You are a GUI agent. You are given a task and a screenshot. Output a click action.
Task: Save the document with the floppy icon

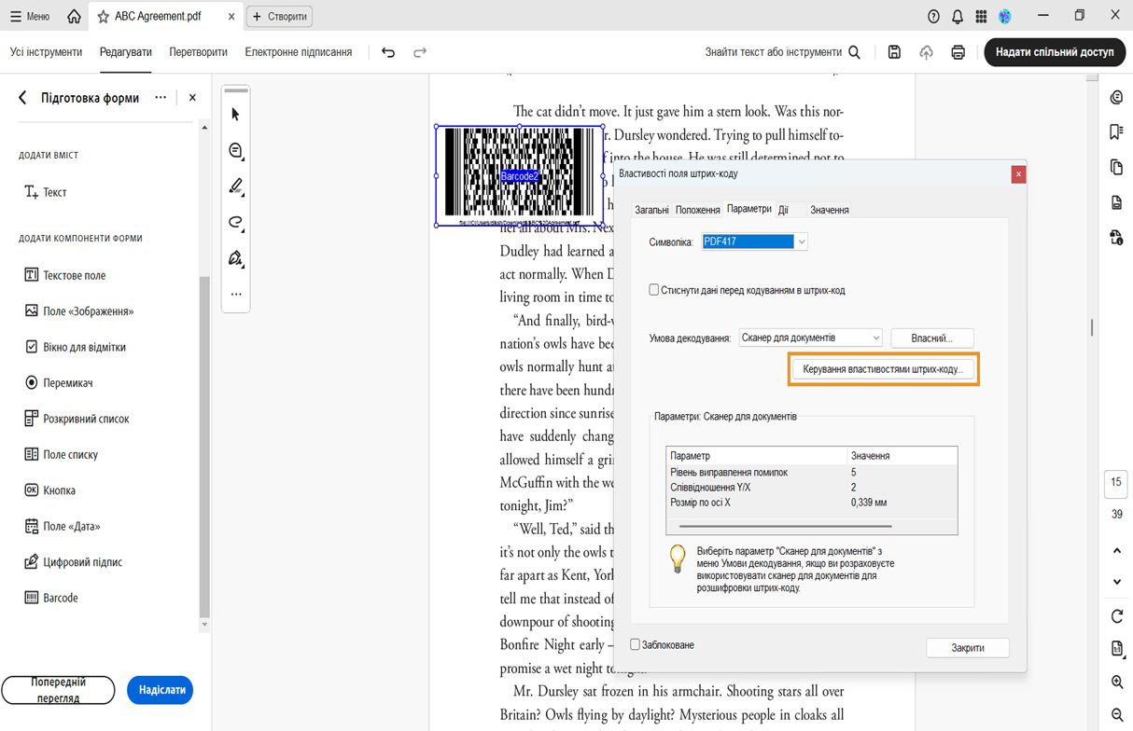894,52
